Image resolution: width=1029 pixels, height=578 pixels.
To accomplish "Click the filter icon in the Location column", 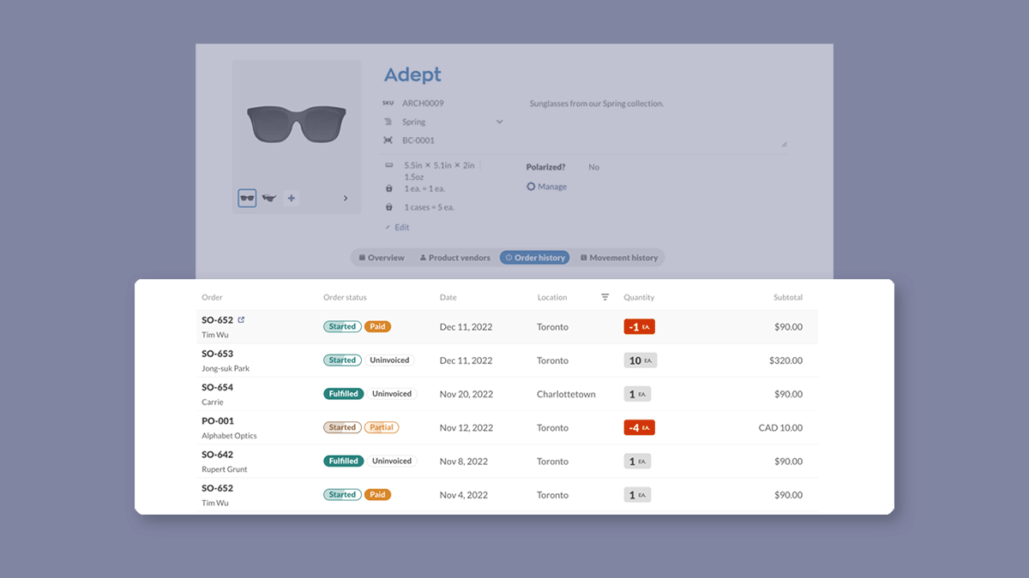I will 605,297.
